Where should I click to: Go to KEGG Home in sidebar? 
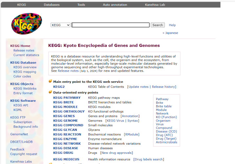[20, 46]
